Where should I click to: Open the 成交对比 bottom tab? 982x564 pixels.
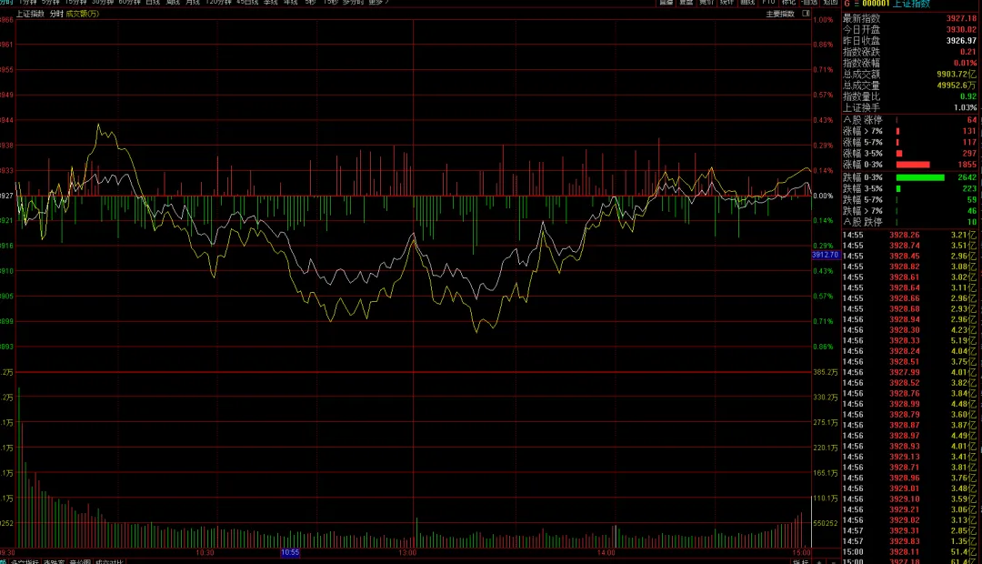109,561
